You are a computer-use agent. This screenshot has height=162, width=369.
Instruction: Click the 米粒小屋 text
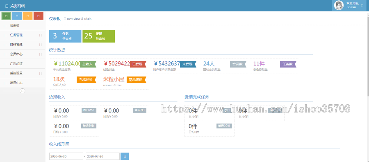pyautogui.click(x=114, y=79)
